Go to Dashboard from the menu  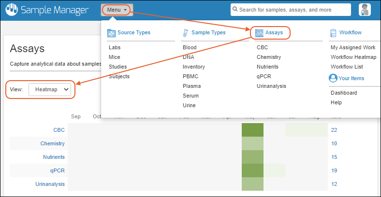tap(344, 93)
